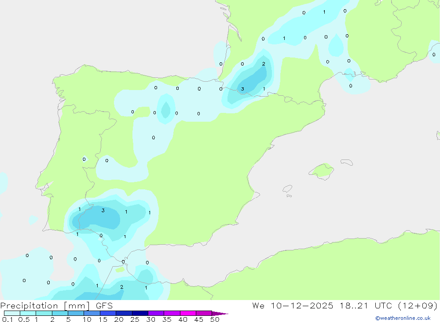The width and height of the screenshot is (440, 322).
Task: Click the '50' legend scale label
Action: 215,319
